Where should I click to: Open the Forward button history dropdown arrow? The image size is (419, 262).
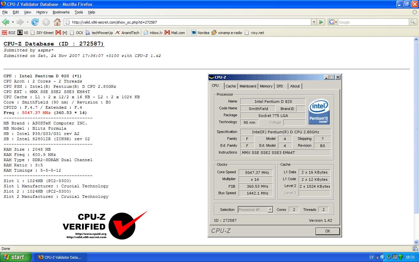pos(27,22)
